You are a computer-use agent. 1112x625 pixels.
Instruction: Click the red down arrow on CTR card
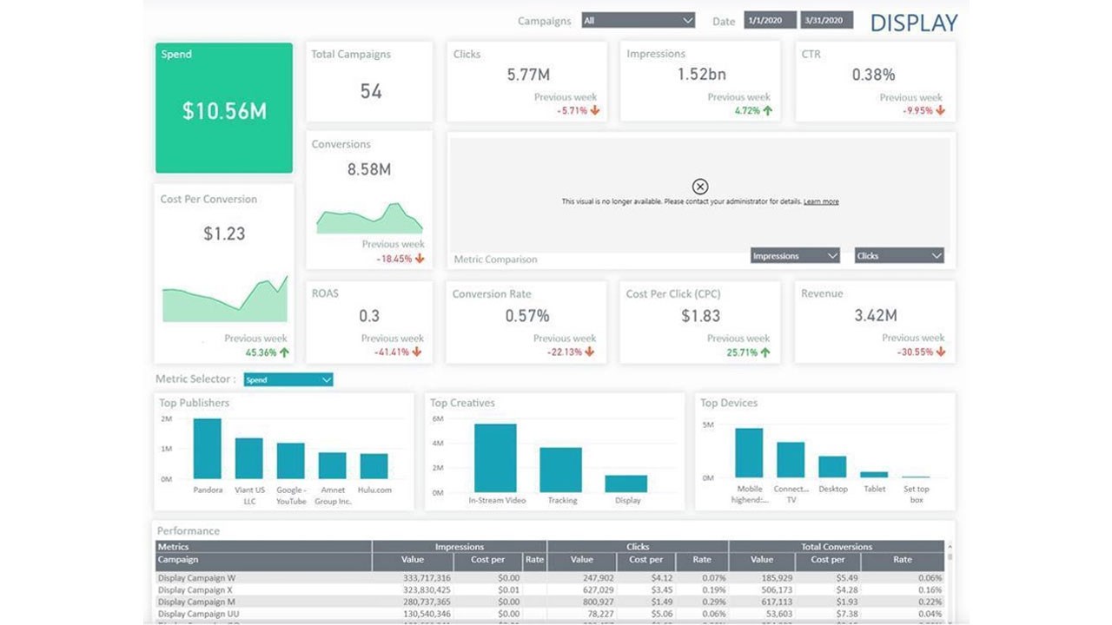click(941, 111)
